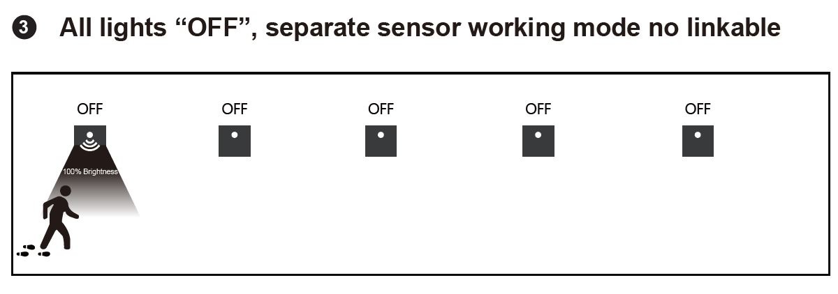Screen dimensions: 838x294
Task: Click the OFF label above third light
Action: [x=381, y=109]
